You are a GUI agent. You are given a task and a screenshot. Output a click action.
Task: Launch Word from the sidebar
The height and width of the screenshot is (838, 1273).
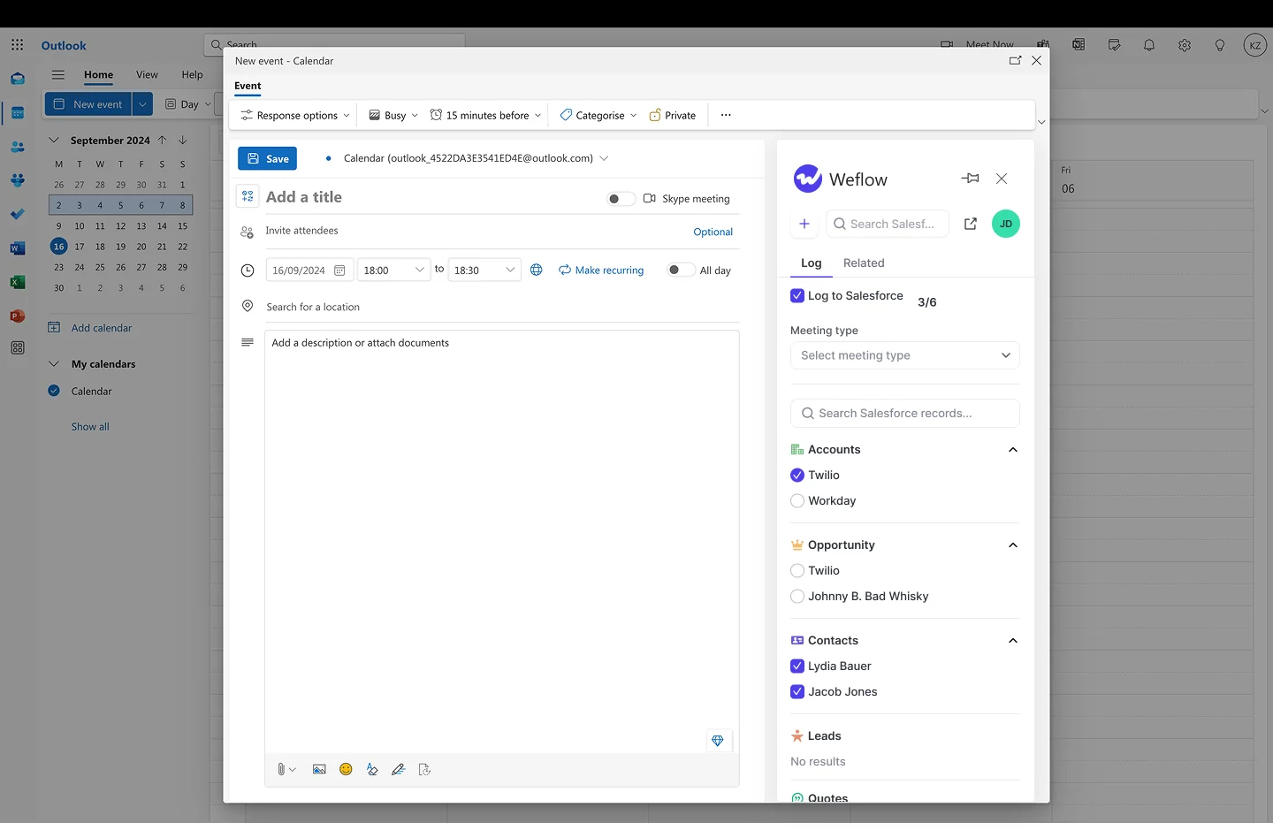(x=18, y=248)
